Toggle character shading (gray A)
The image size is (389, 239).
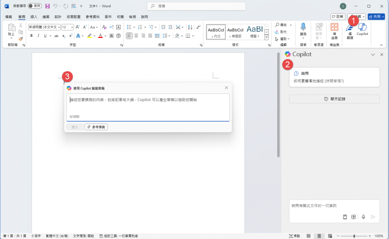click(111, 36)
